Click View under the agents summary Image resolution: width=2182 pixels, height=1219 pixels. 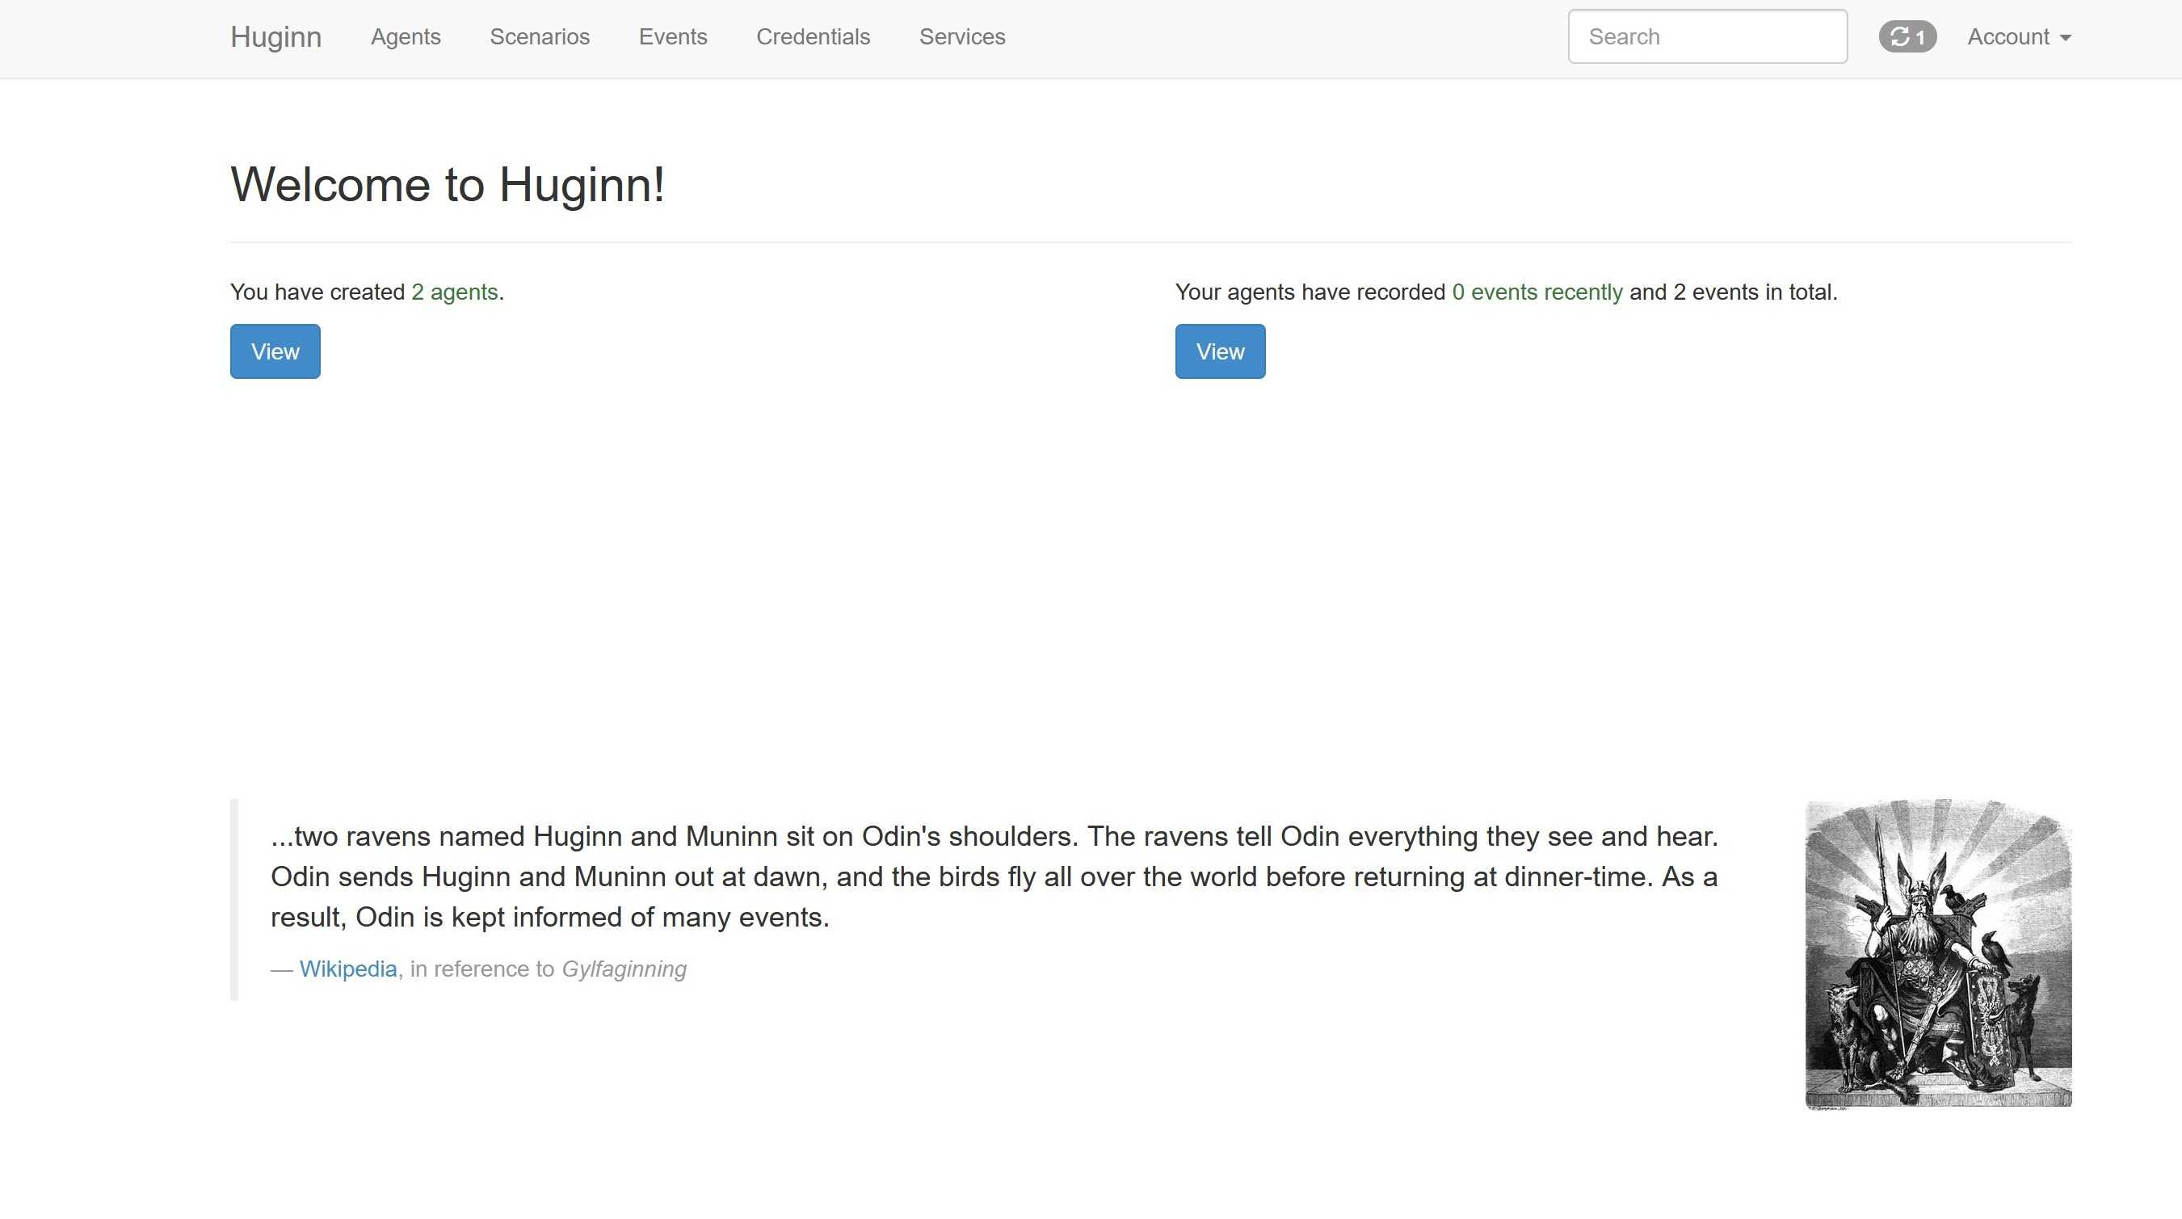coord(275,351)
